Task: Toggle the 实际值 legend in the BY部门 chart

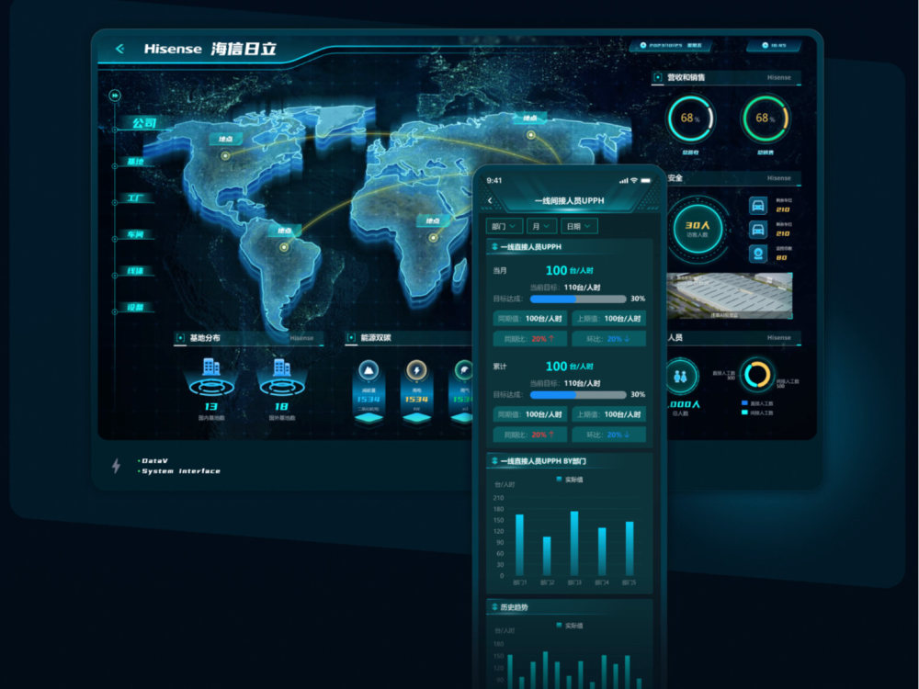Action: tap(569, 480)
